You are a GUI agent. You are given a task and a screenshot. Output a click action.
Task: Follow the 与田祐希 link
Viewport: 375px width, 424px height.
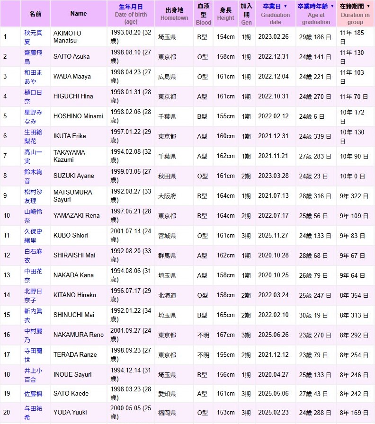33,413
